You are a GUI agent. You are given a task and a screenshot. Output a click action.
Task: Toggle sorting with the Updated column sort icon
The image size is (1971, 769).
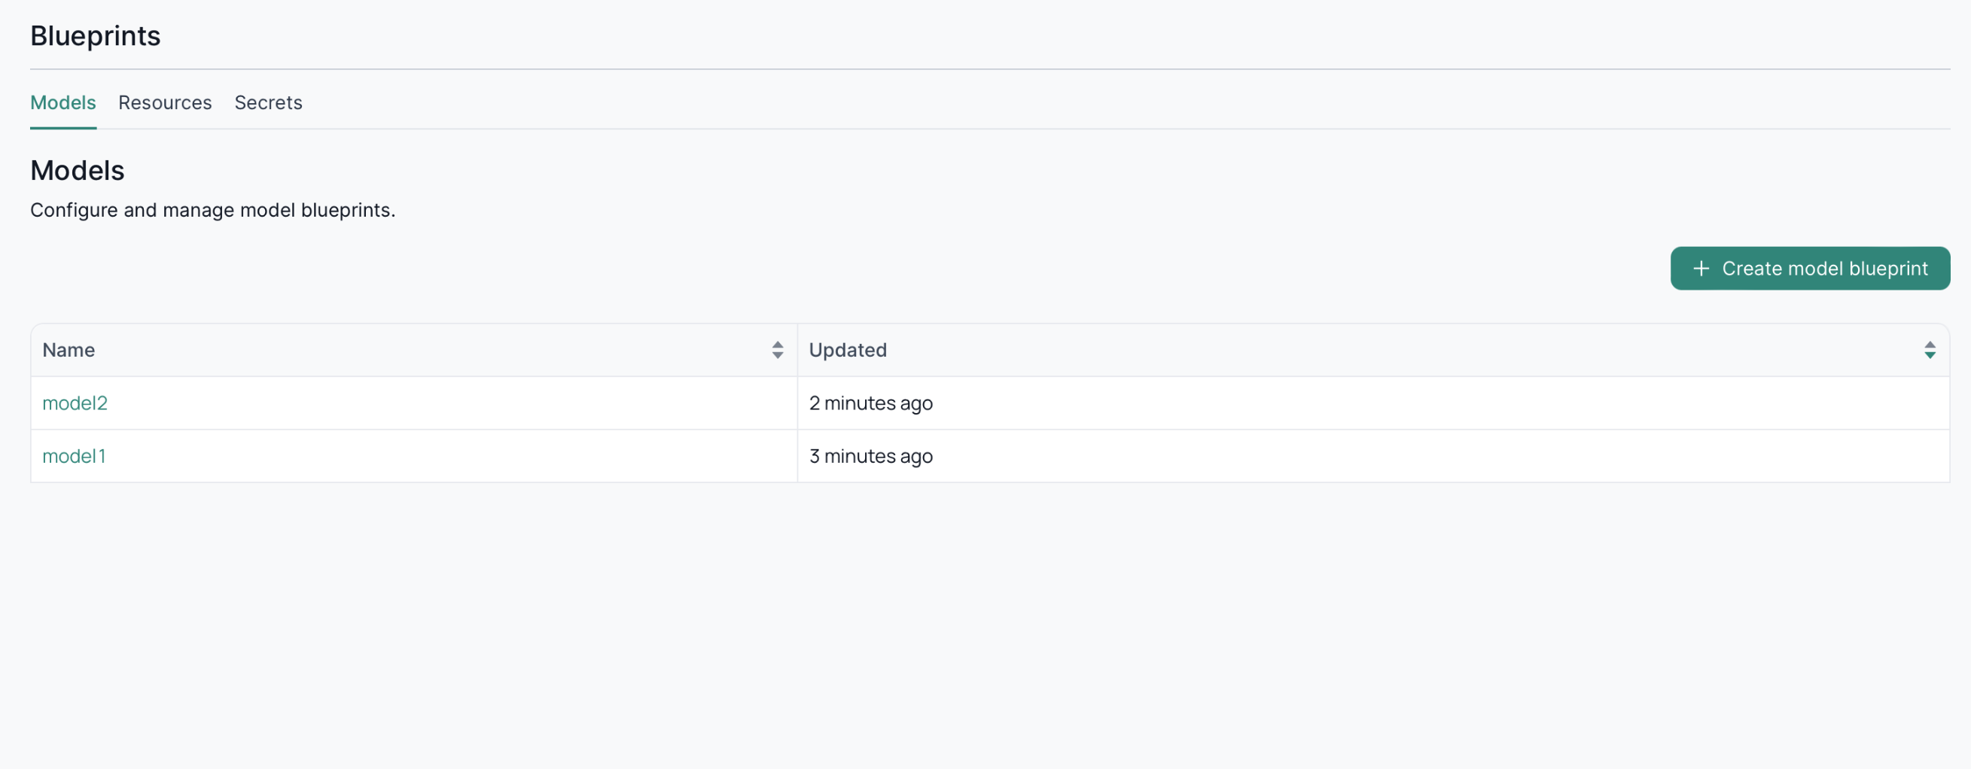coord(1930,350)
